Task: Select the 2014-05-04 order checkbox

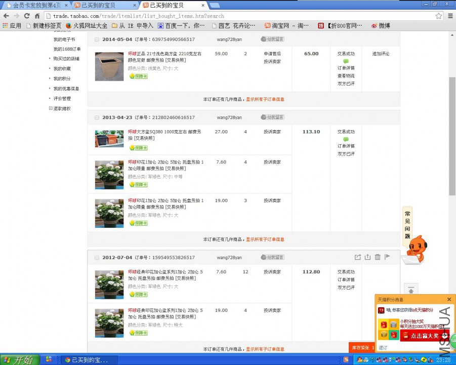Action: click(97, 39)
